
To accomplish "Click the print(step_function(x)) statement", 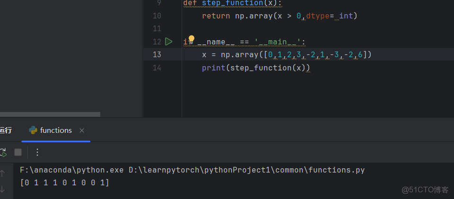I will (256, 68).
